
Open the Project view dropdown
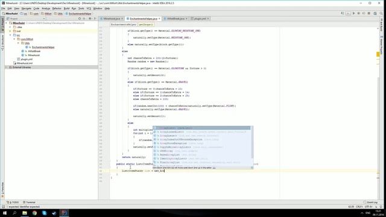pos(26,19)
